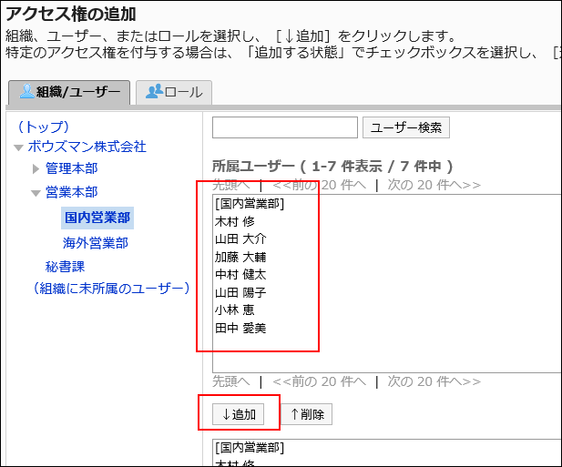Select 木村 修 in the user list
This screenshot has height=467, width=562.
(235, 222)
